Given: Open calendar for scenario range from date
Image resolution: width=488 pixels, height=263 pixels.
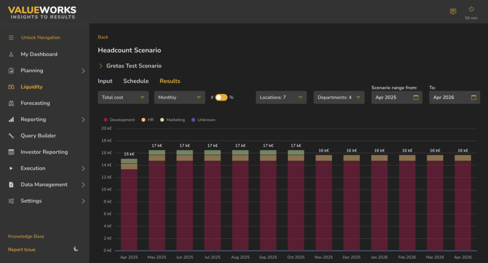Looking at the screenshot, I should coord(416,97).
